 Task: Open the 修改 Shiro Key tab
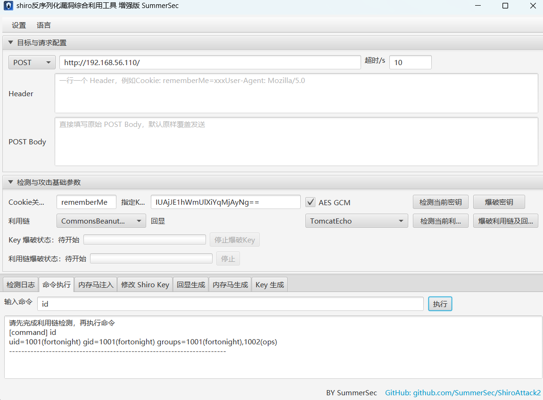[145, 284]
